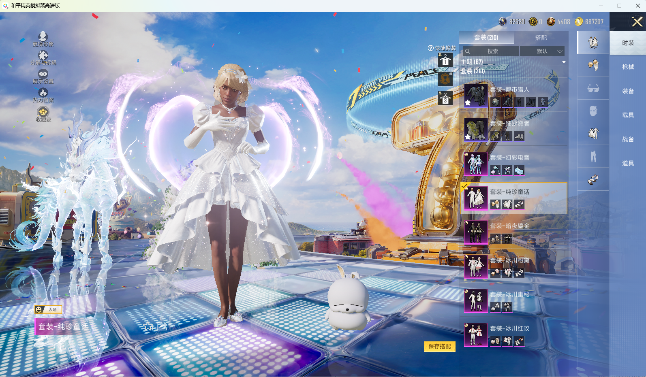Switch to the 搭配 tab
Screen dimensions: 646x377
[x=541, y=38]
